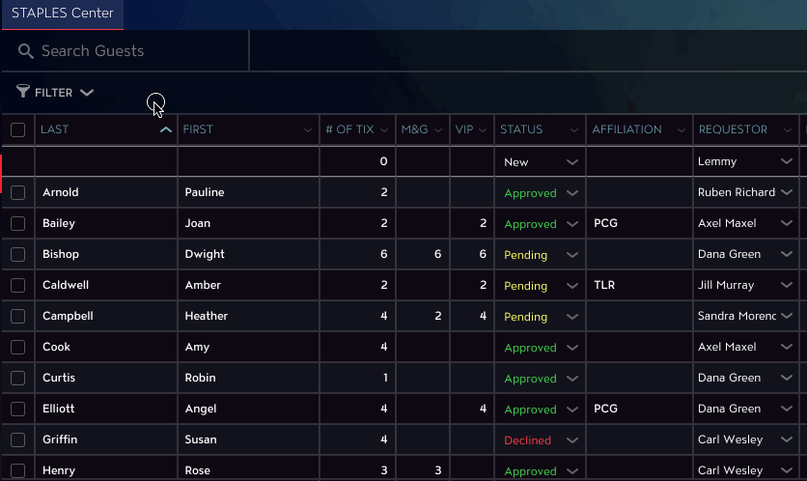Screen dimensions: 807x481
Task: Click AFFILIATION column sort chevron
Action: 682,130
